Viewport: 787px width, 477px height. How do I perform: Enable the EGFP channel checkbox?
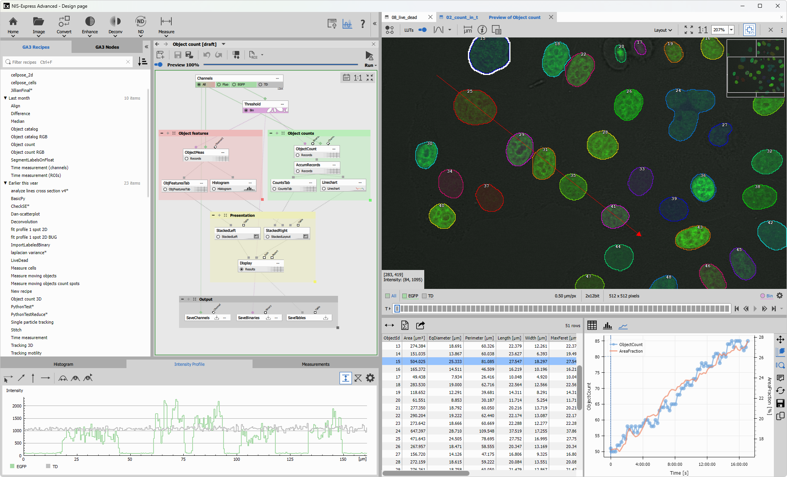(x=405, y=296)
